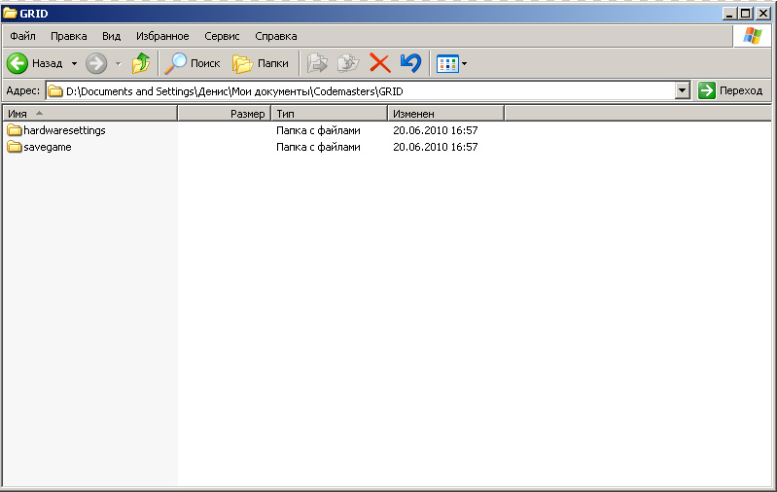Screen dimensions: 777x492
Task: Sort by the Изменен column header
Action: [443, 114]
